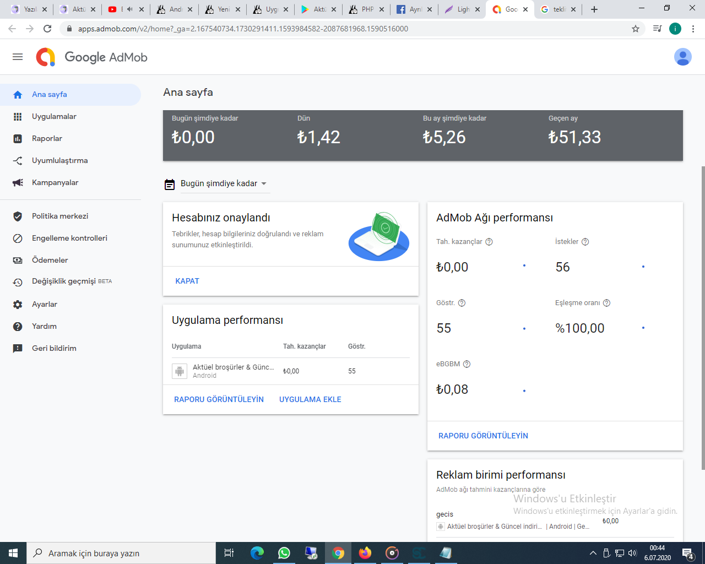This screenshot has height=564, width=705.
Task: Click the Yardım question mark icon
Action: pyautogui.click(x=18, y=327)
